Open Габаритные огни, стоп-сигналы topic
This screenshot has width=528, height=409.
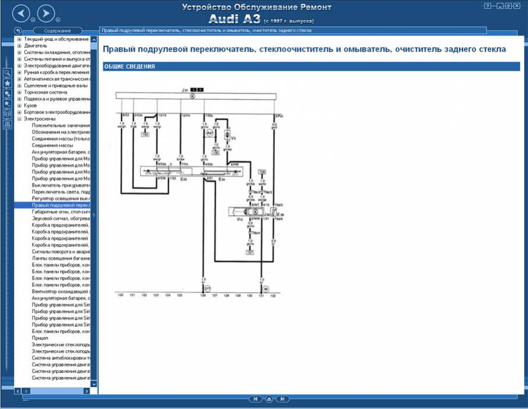tap(61, 212)
